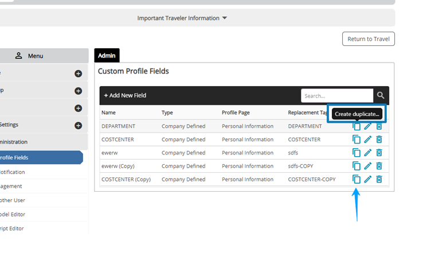Screen dimensions: 431x263
Task: Edit the ewerw (Copy) field
Action: (x=368, y=166)
